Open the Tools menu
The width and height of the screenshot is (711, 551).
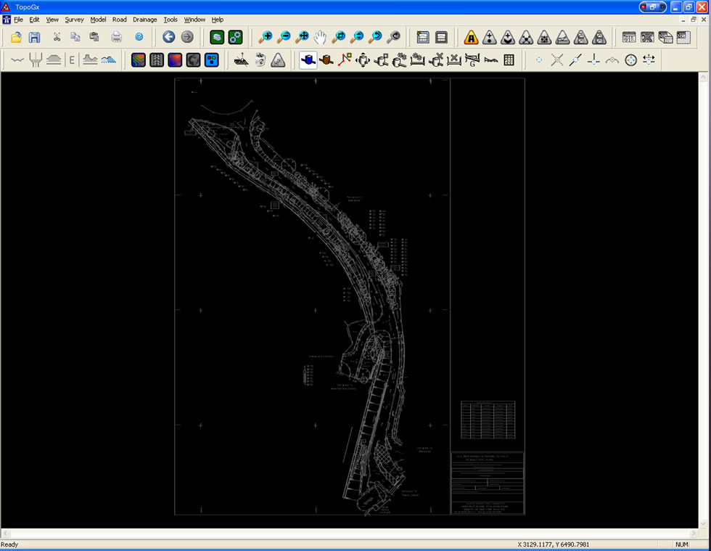click(x=170, y=20)
